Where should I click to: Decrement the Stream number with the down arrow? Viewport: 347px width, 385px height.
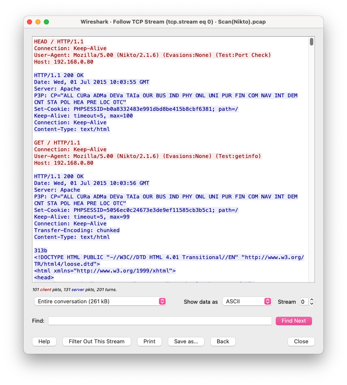[x=312, y=304]
